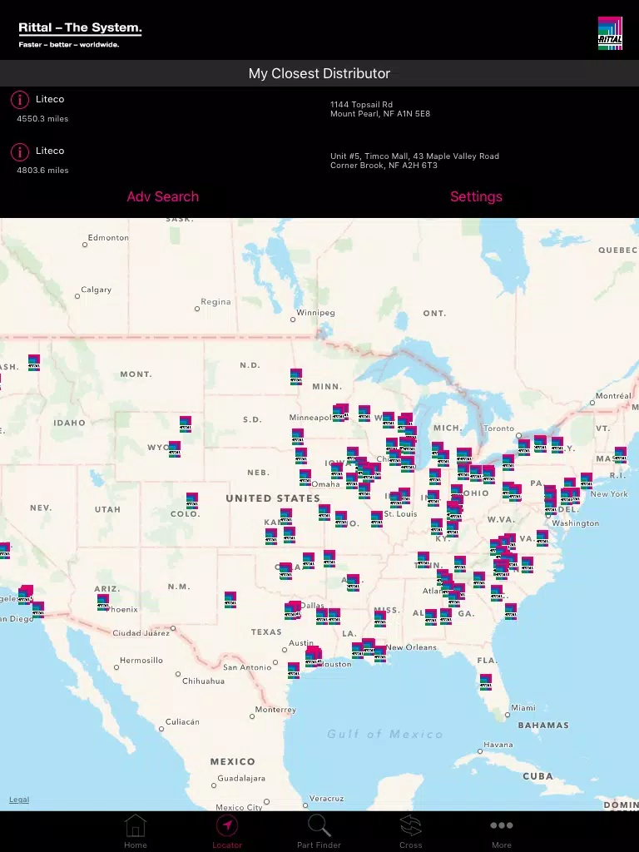
Task: Tap Guadalajara label on map
Action: [x=241, y=778]
